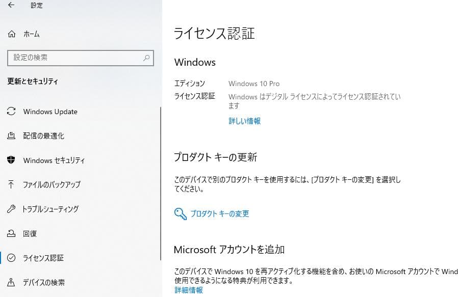458x297 pixels.
Task: Click the home icon next to ホーム
Action: pyautogui.click(x=11, y=34)
